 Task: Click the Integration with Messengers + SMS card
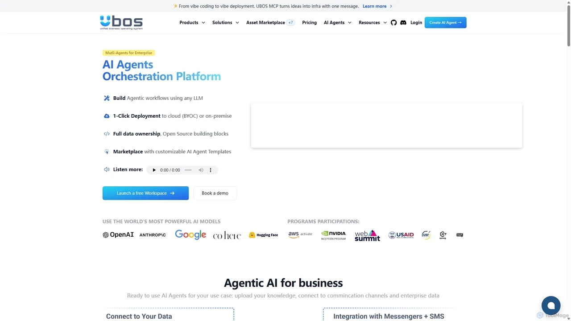click(389, 314)
